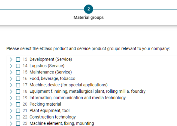Select the Food, beverage, tobacco checkbox

pos(18,79)
